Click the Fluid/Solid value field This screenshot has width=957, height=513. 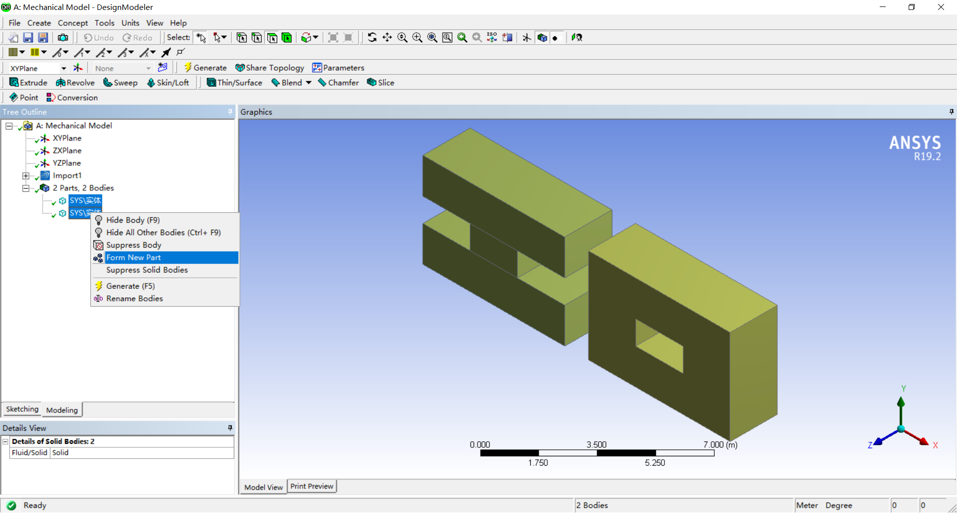tap(142, 453)
